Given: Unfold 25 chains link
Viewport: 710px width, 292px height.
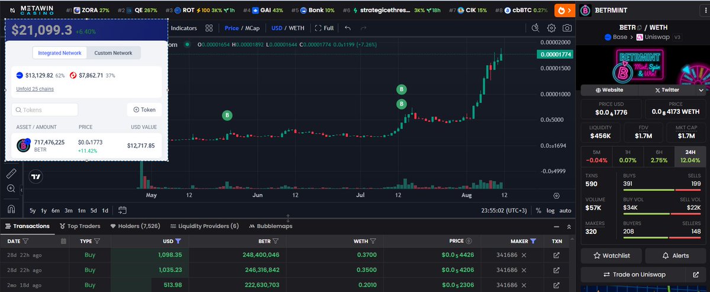Looking at the screenshot, I should (35, 89).
